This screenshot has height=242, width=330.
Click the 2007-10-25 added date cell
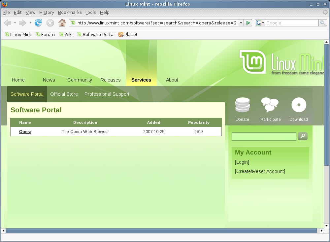point(154,132)
